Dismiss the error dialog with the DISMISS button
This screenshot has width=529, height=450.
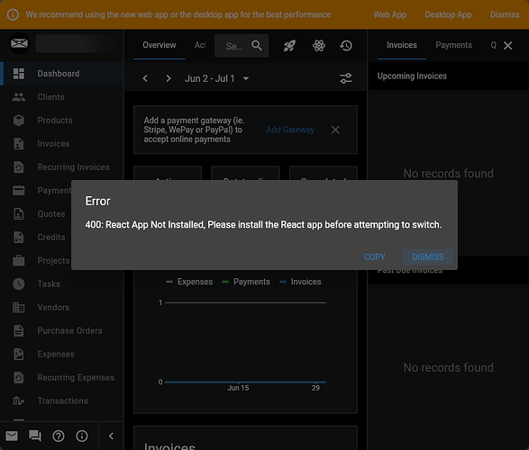(x=428, y=257)
